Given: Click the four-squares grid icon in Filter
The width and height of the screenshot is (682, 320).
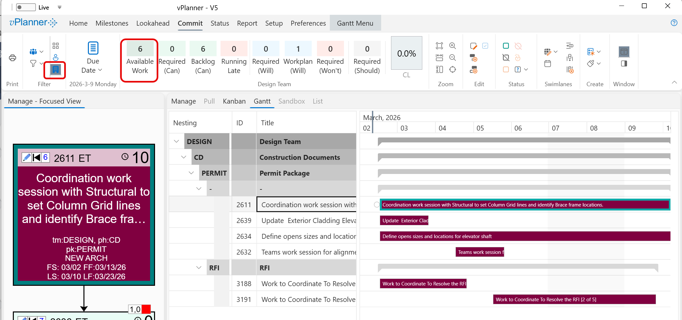Looking at the screenshot, I should [x=56, y=46].
